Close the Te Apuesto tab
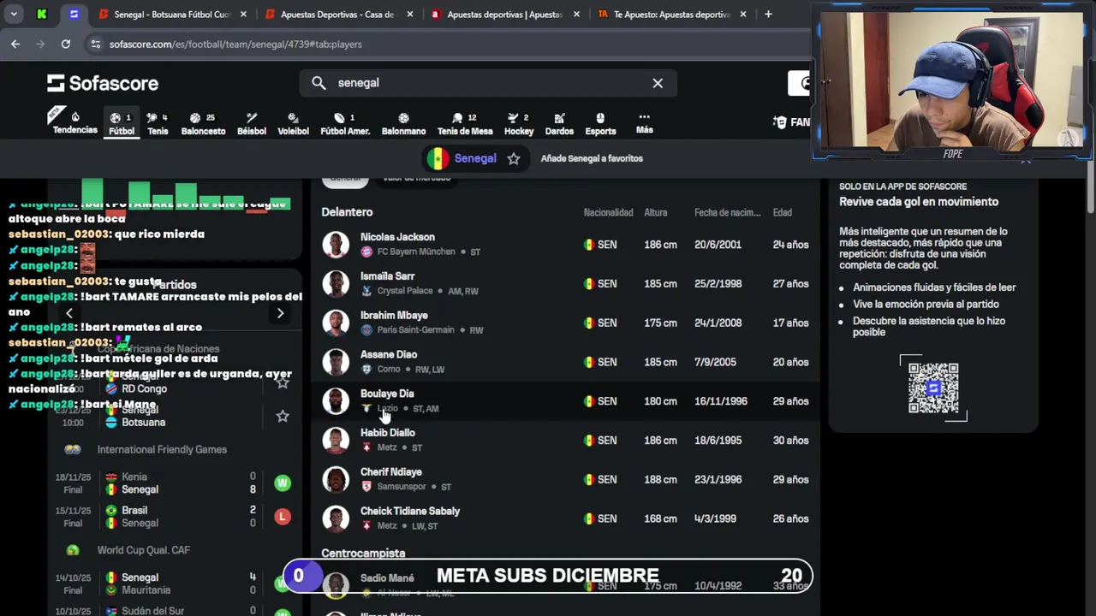Screen dimensions: 1096x616 coord(742,15)
